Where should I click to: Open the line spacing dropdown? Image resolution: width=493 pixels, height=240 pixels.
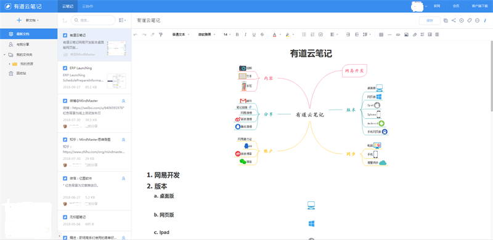367,34
